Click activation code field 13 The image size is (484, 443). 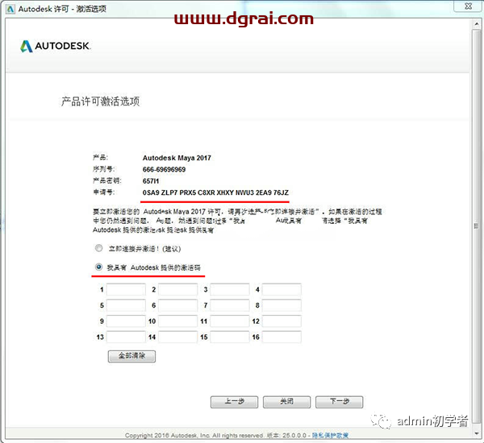(126, 337)
